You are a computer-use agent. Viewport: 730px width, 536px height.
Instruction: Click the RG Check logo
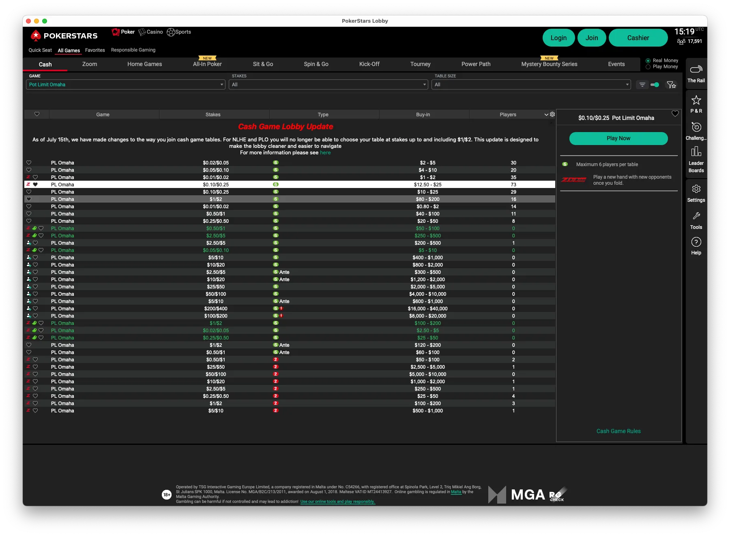(x=558, y=495)
